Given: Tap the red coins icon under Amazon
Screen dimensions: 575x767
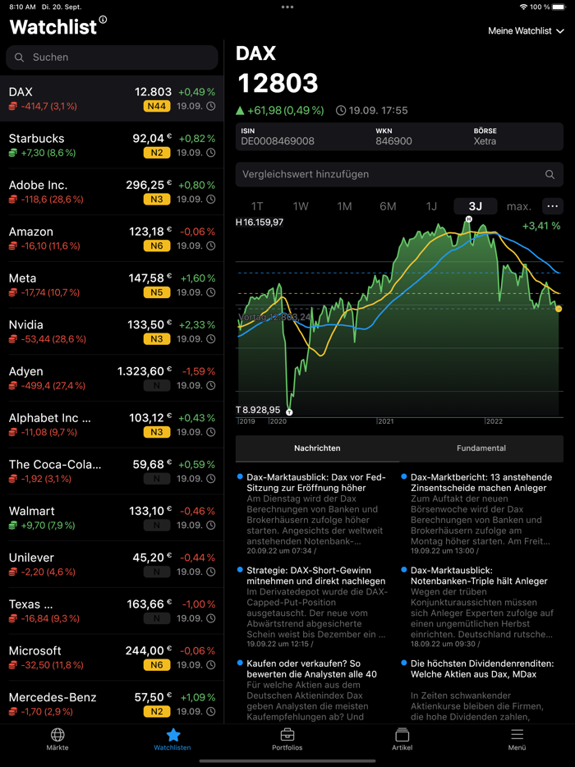Looking at the screenshot, I should point(13,246).
